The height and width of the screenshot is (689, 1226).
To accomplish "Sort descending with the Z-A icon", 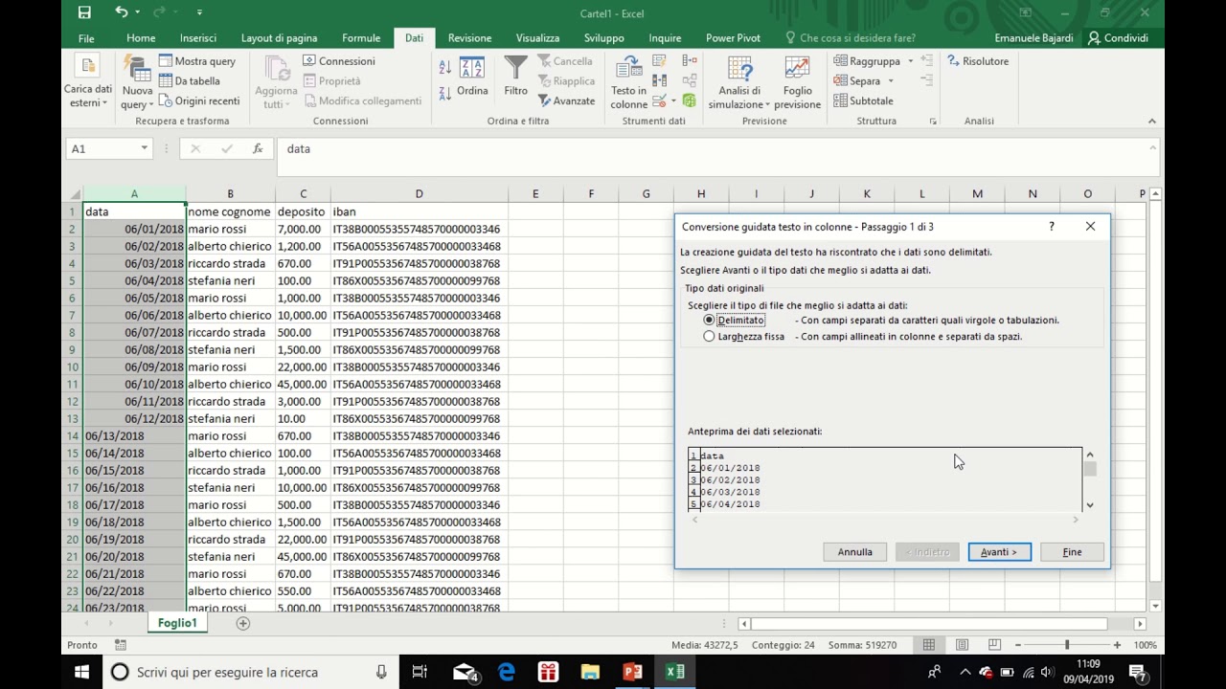I will 445,93.
